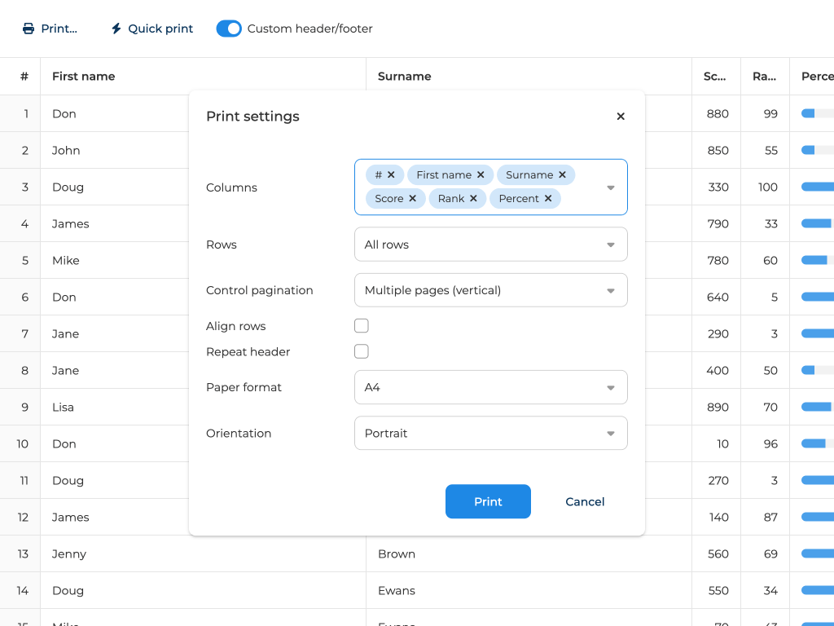Remove the 'Percent' column chip
This screenshot has width=834, height=626.
tap(548, 199)
